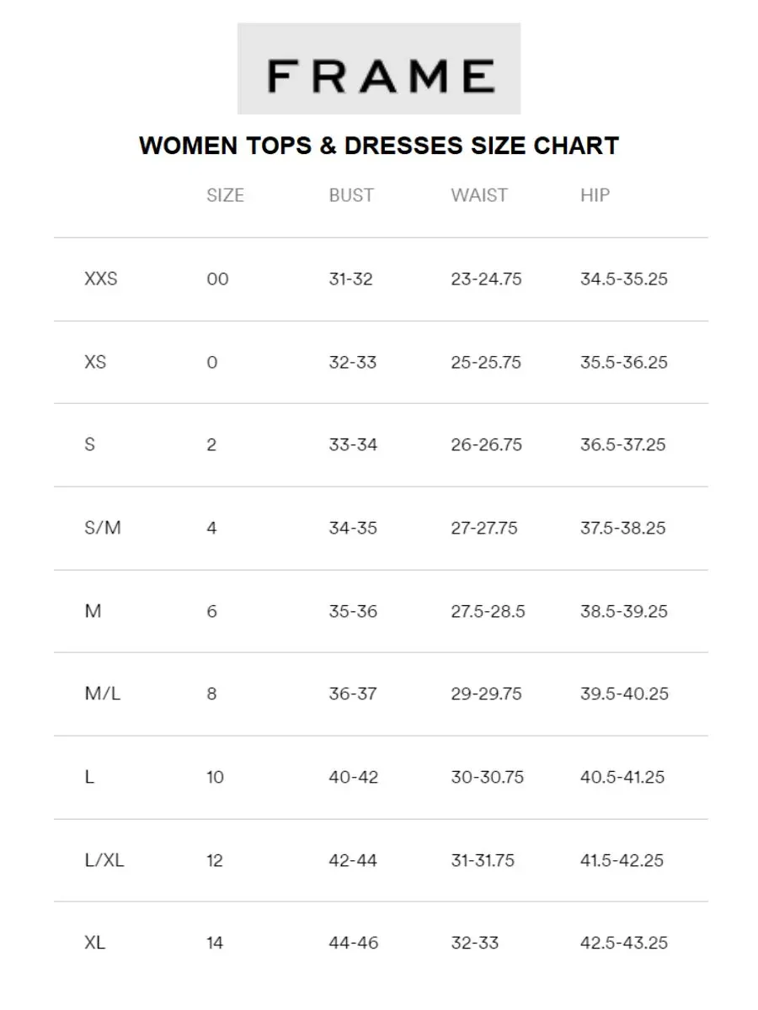Select the XS row label
Screen dimensions: 758x1010
pos(96,362)
